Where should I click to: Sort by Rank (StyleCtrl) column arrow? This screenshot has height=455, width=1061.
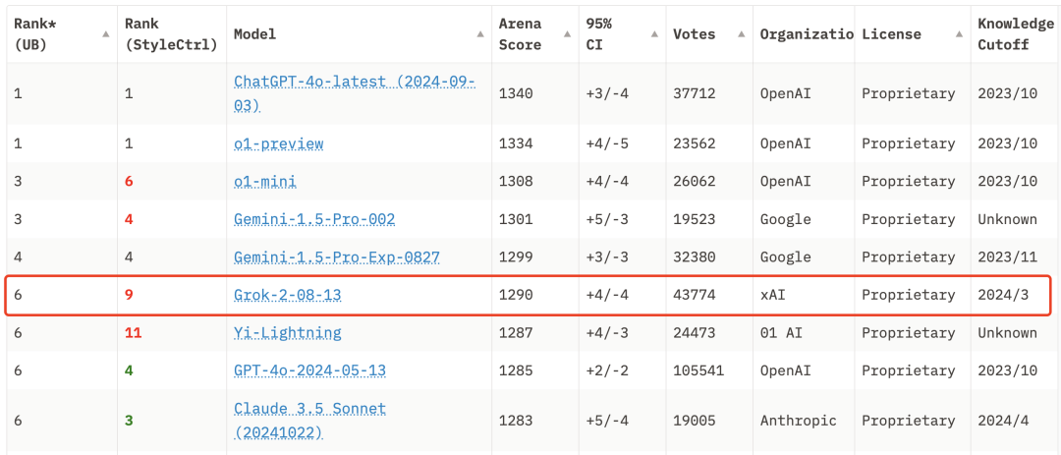tap(218, 34)
